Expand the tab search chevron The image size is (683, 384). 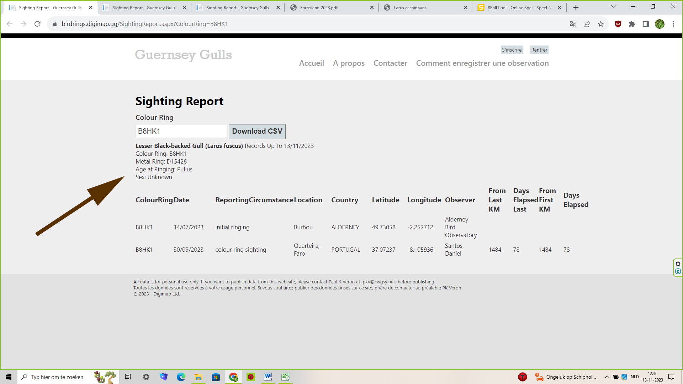tap(613, 7)
